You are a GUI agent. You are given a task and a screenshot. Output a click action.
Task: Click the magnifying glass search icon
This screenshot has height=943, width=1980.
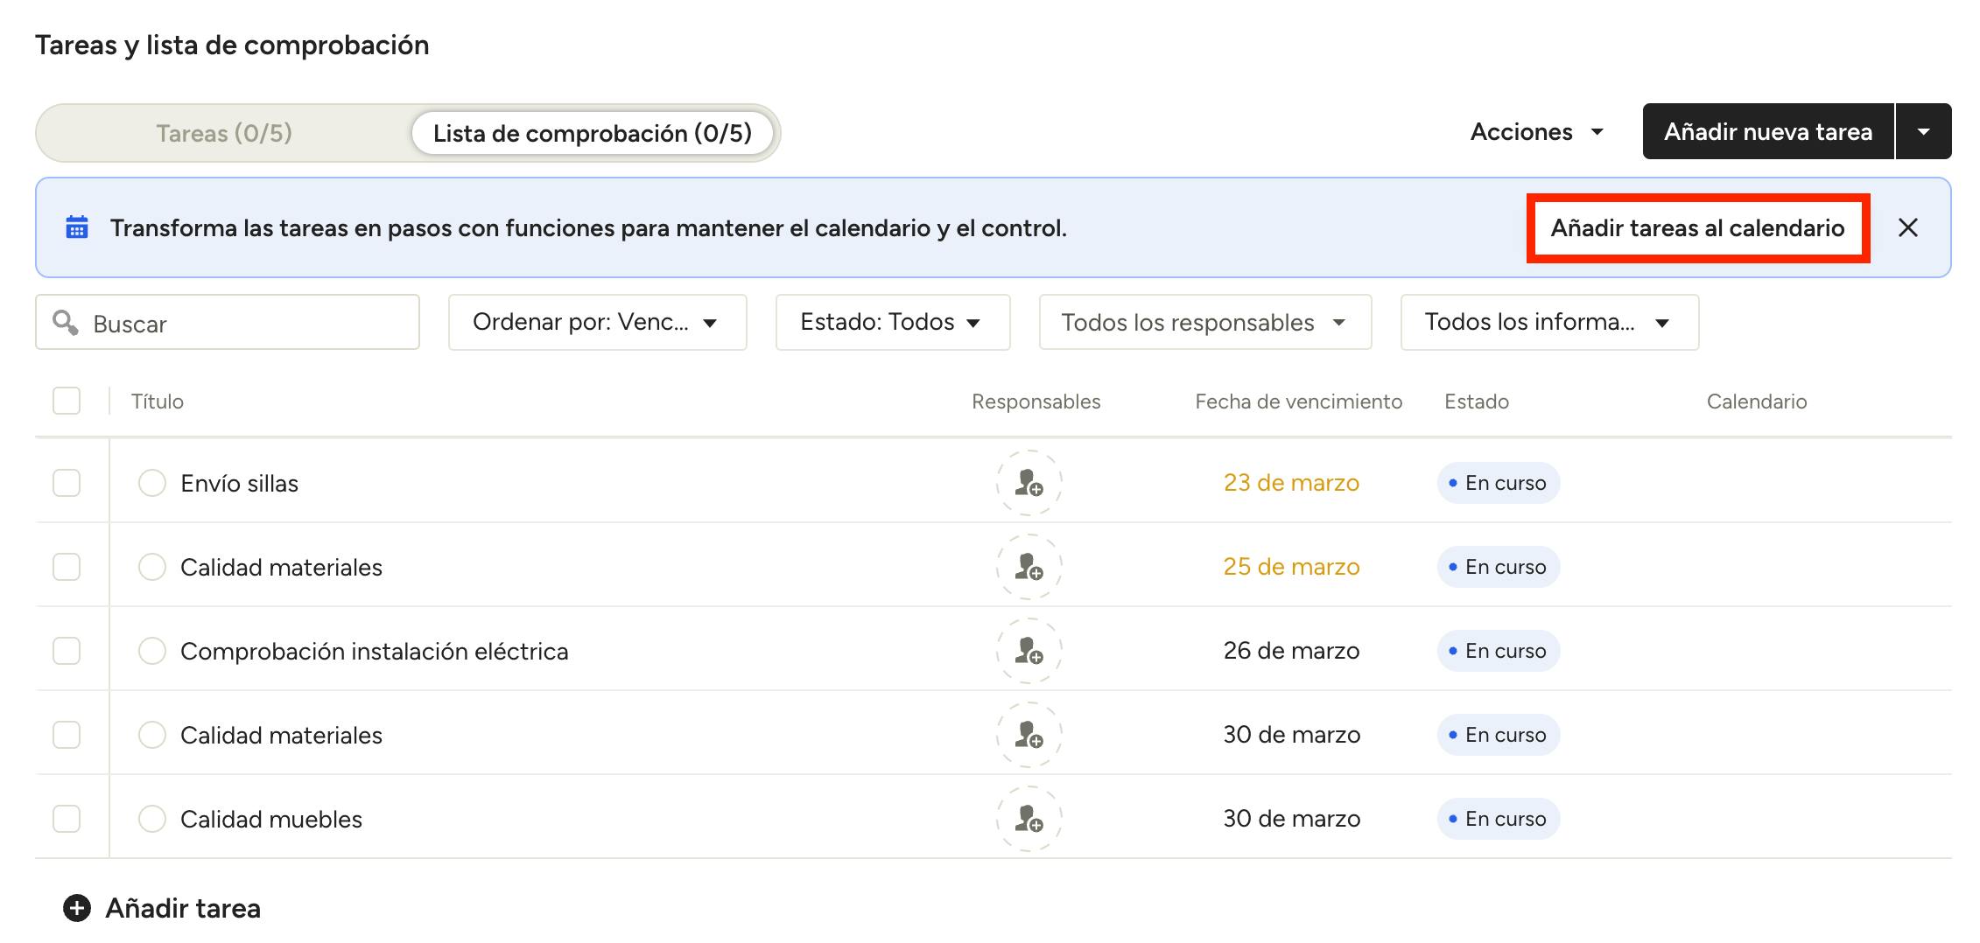[x=65, y=323]
